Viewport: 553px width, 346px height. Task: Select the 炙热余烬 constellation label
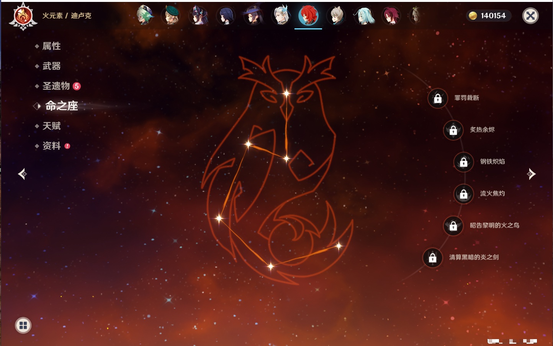[x=483, y=130]
